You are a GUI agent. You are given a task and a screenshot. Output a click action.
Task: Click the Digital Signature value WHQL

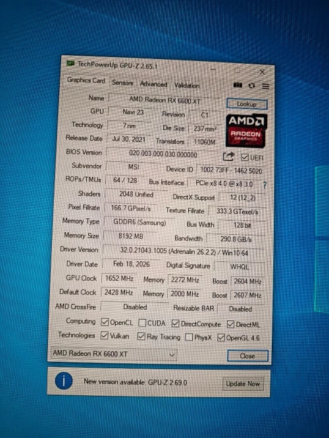pyautogui.click(x=240, y=267)
